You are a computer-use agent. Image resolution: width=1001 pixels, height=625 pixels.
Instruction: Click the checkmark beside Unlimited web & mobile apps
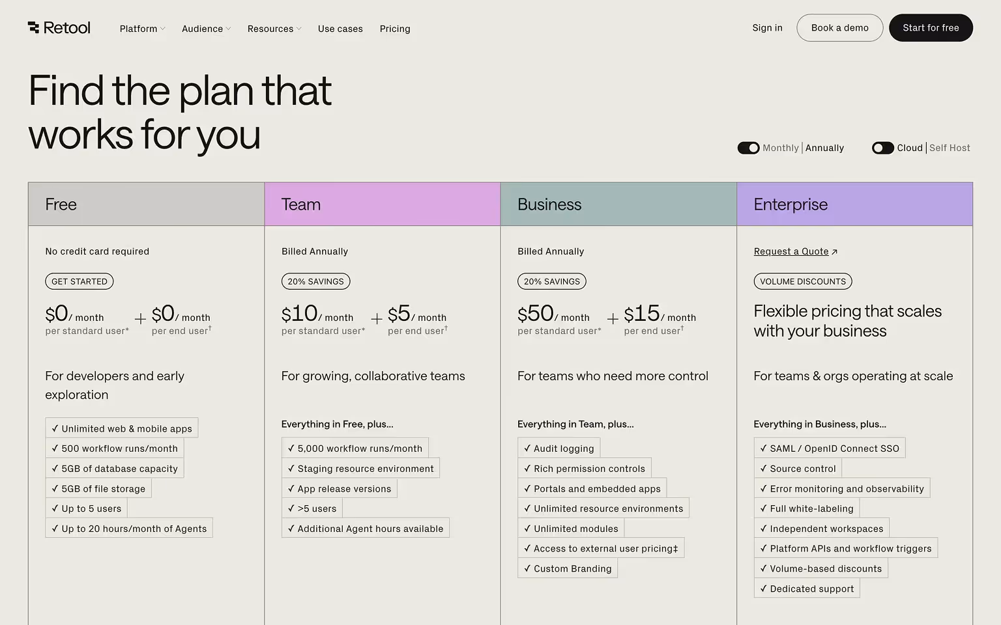pyautogui.click(x=55, y=428)
